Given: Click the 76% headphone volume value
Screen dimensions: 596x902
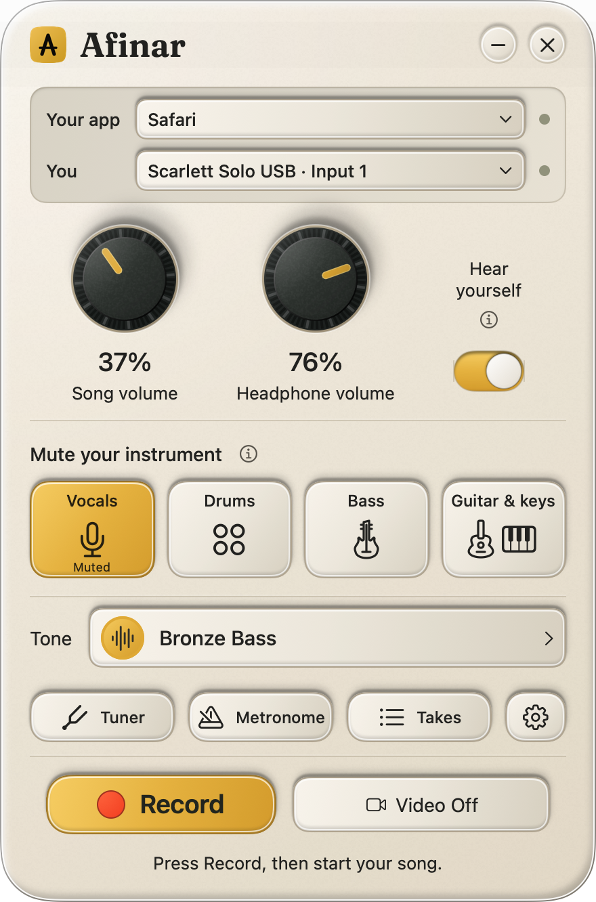Looking at the screenshot, I should click(x=316, y=362).
